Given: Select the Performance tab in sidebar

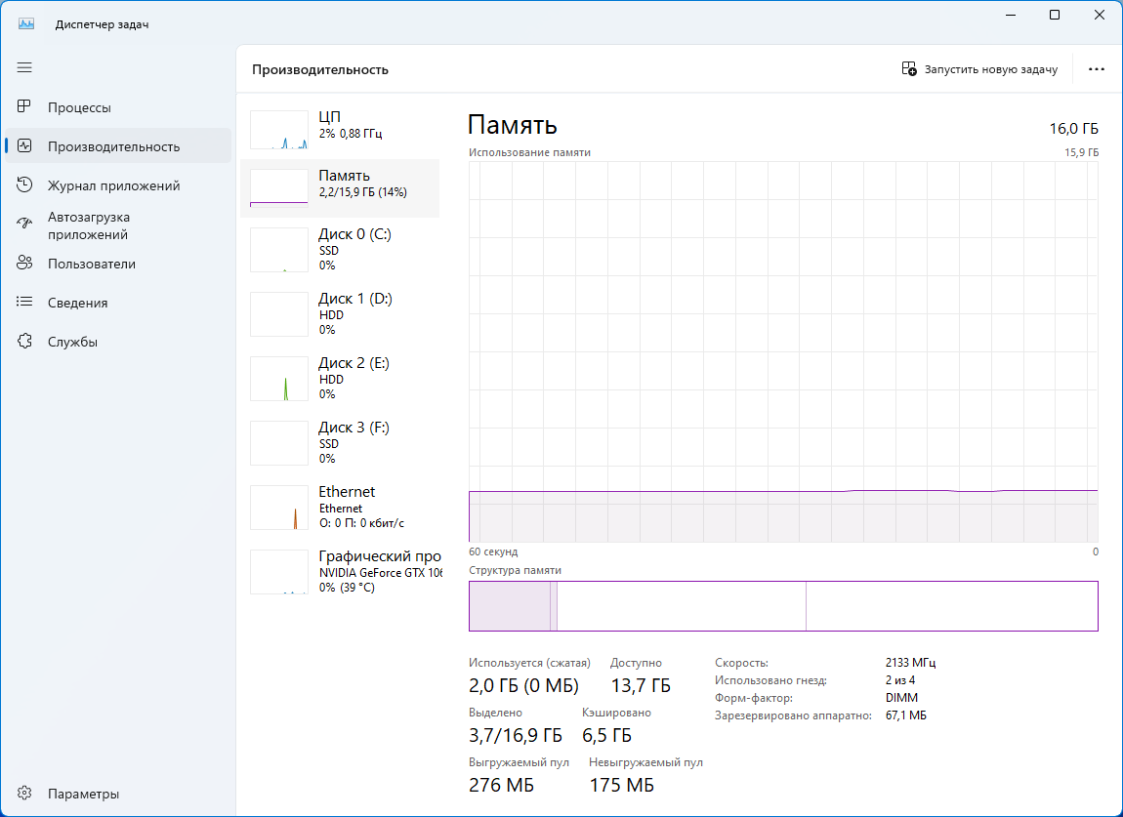Looking at the screenshot, I should pos(113,146).
